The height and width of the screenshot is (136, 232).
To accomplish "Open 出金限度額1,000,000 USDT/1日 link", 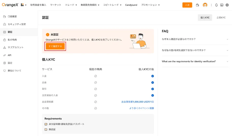I will tap(138, 102).
